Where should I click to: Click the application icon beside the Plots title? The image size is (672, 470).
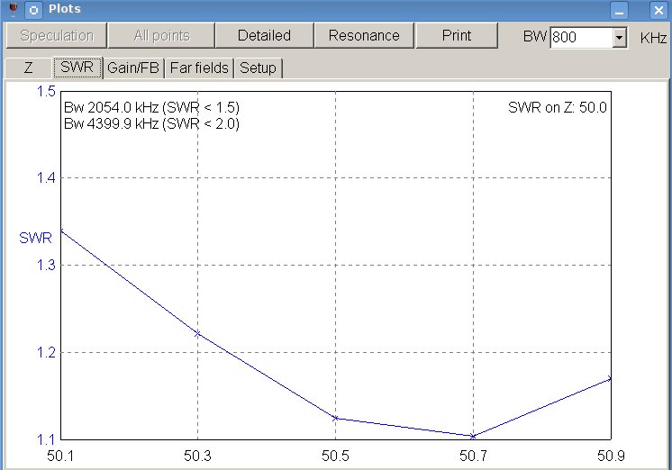(33, 10)
